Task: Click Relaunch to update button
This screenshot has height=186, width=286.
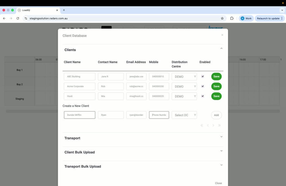Action: click(268, 18)
